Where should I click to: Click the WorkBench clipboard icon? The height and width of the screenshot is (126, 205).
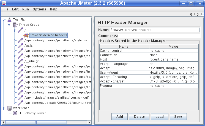(x=9, y=108)
